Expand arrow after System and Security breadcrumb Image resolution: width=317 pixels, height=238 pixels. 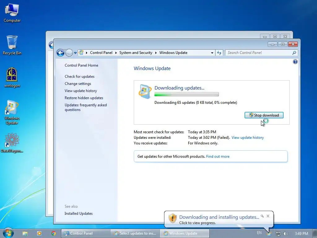click(x=156, y=53)
